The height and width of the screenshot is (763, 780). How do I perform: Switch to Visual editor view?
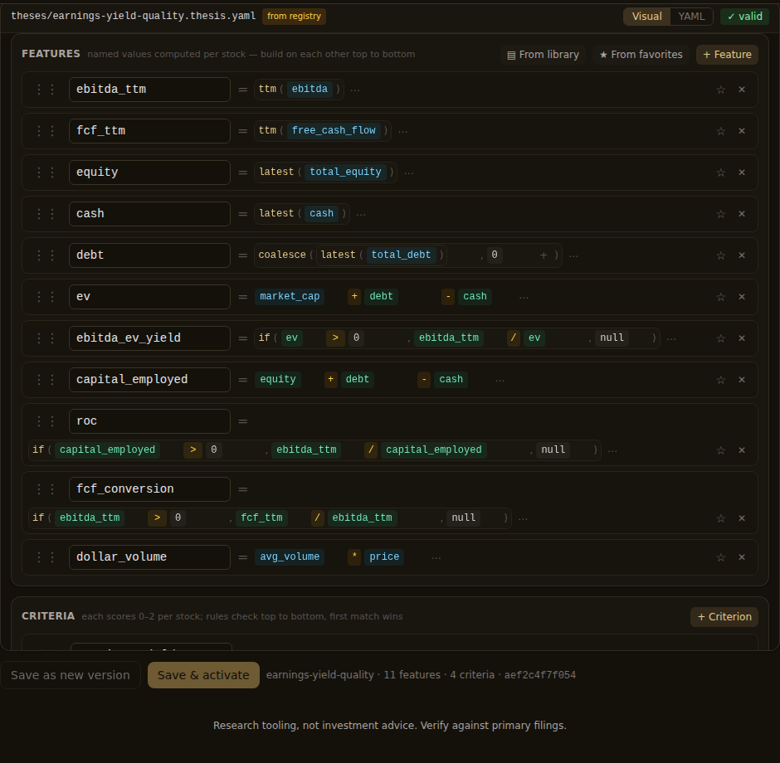click(646, 17)
